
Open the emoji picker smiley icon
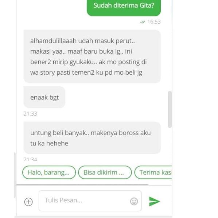coord(134,201)
